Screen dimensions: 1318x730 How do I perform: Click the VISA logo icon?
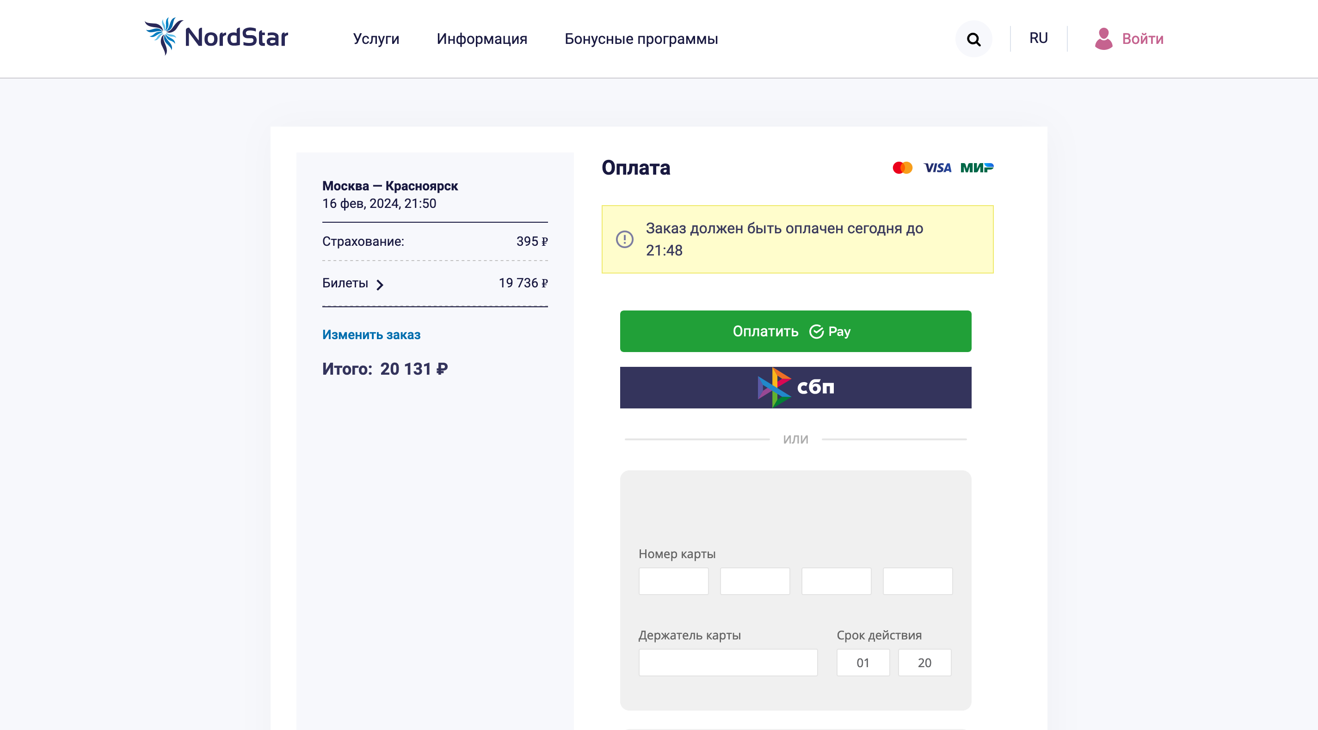click(x=937, y=168)
